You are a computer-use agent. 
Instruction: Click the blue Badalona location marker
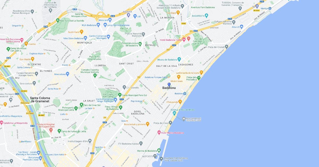(169, 85)
